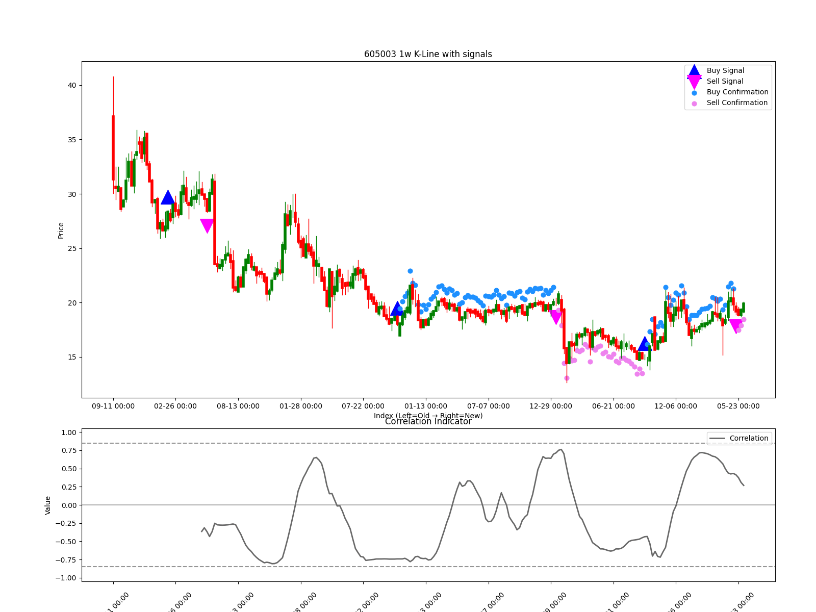Click the x-axis tick '12-29 00:00'
816x612 pixels.
point(551,406)
